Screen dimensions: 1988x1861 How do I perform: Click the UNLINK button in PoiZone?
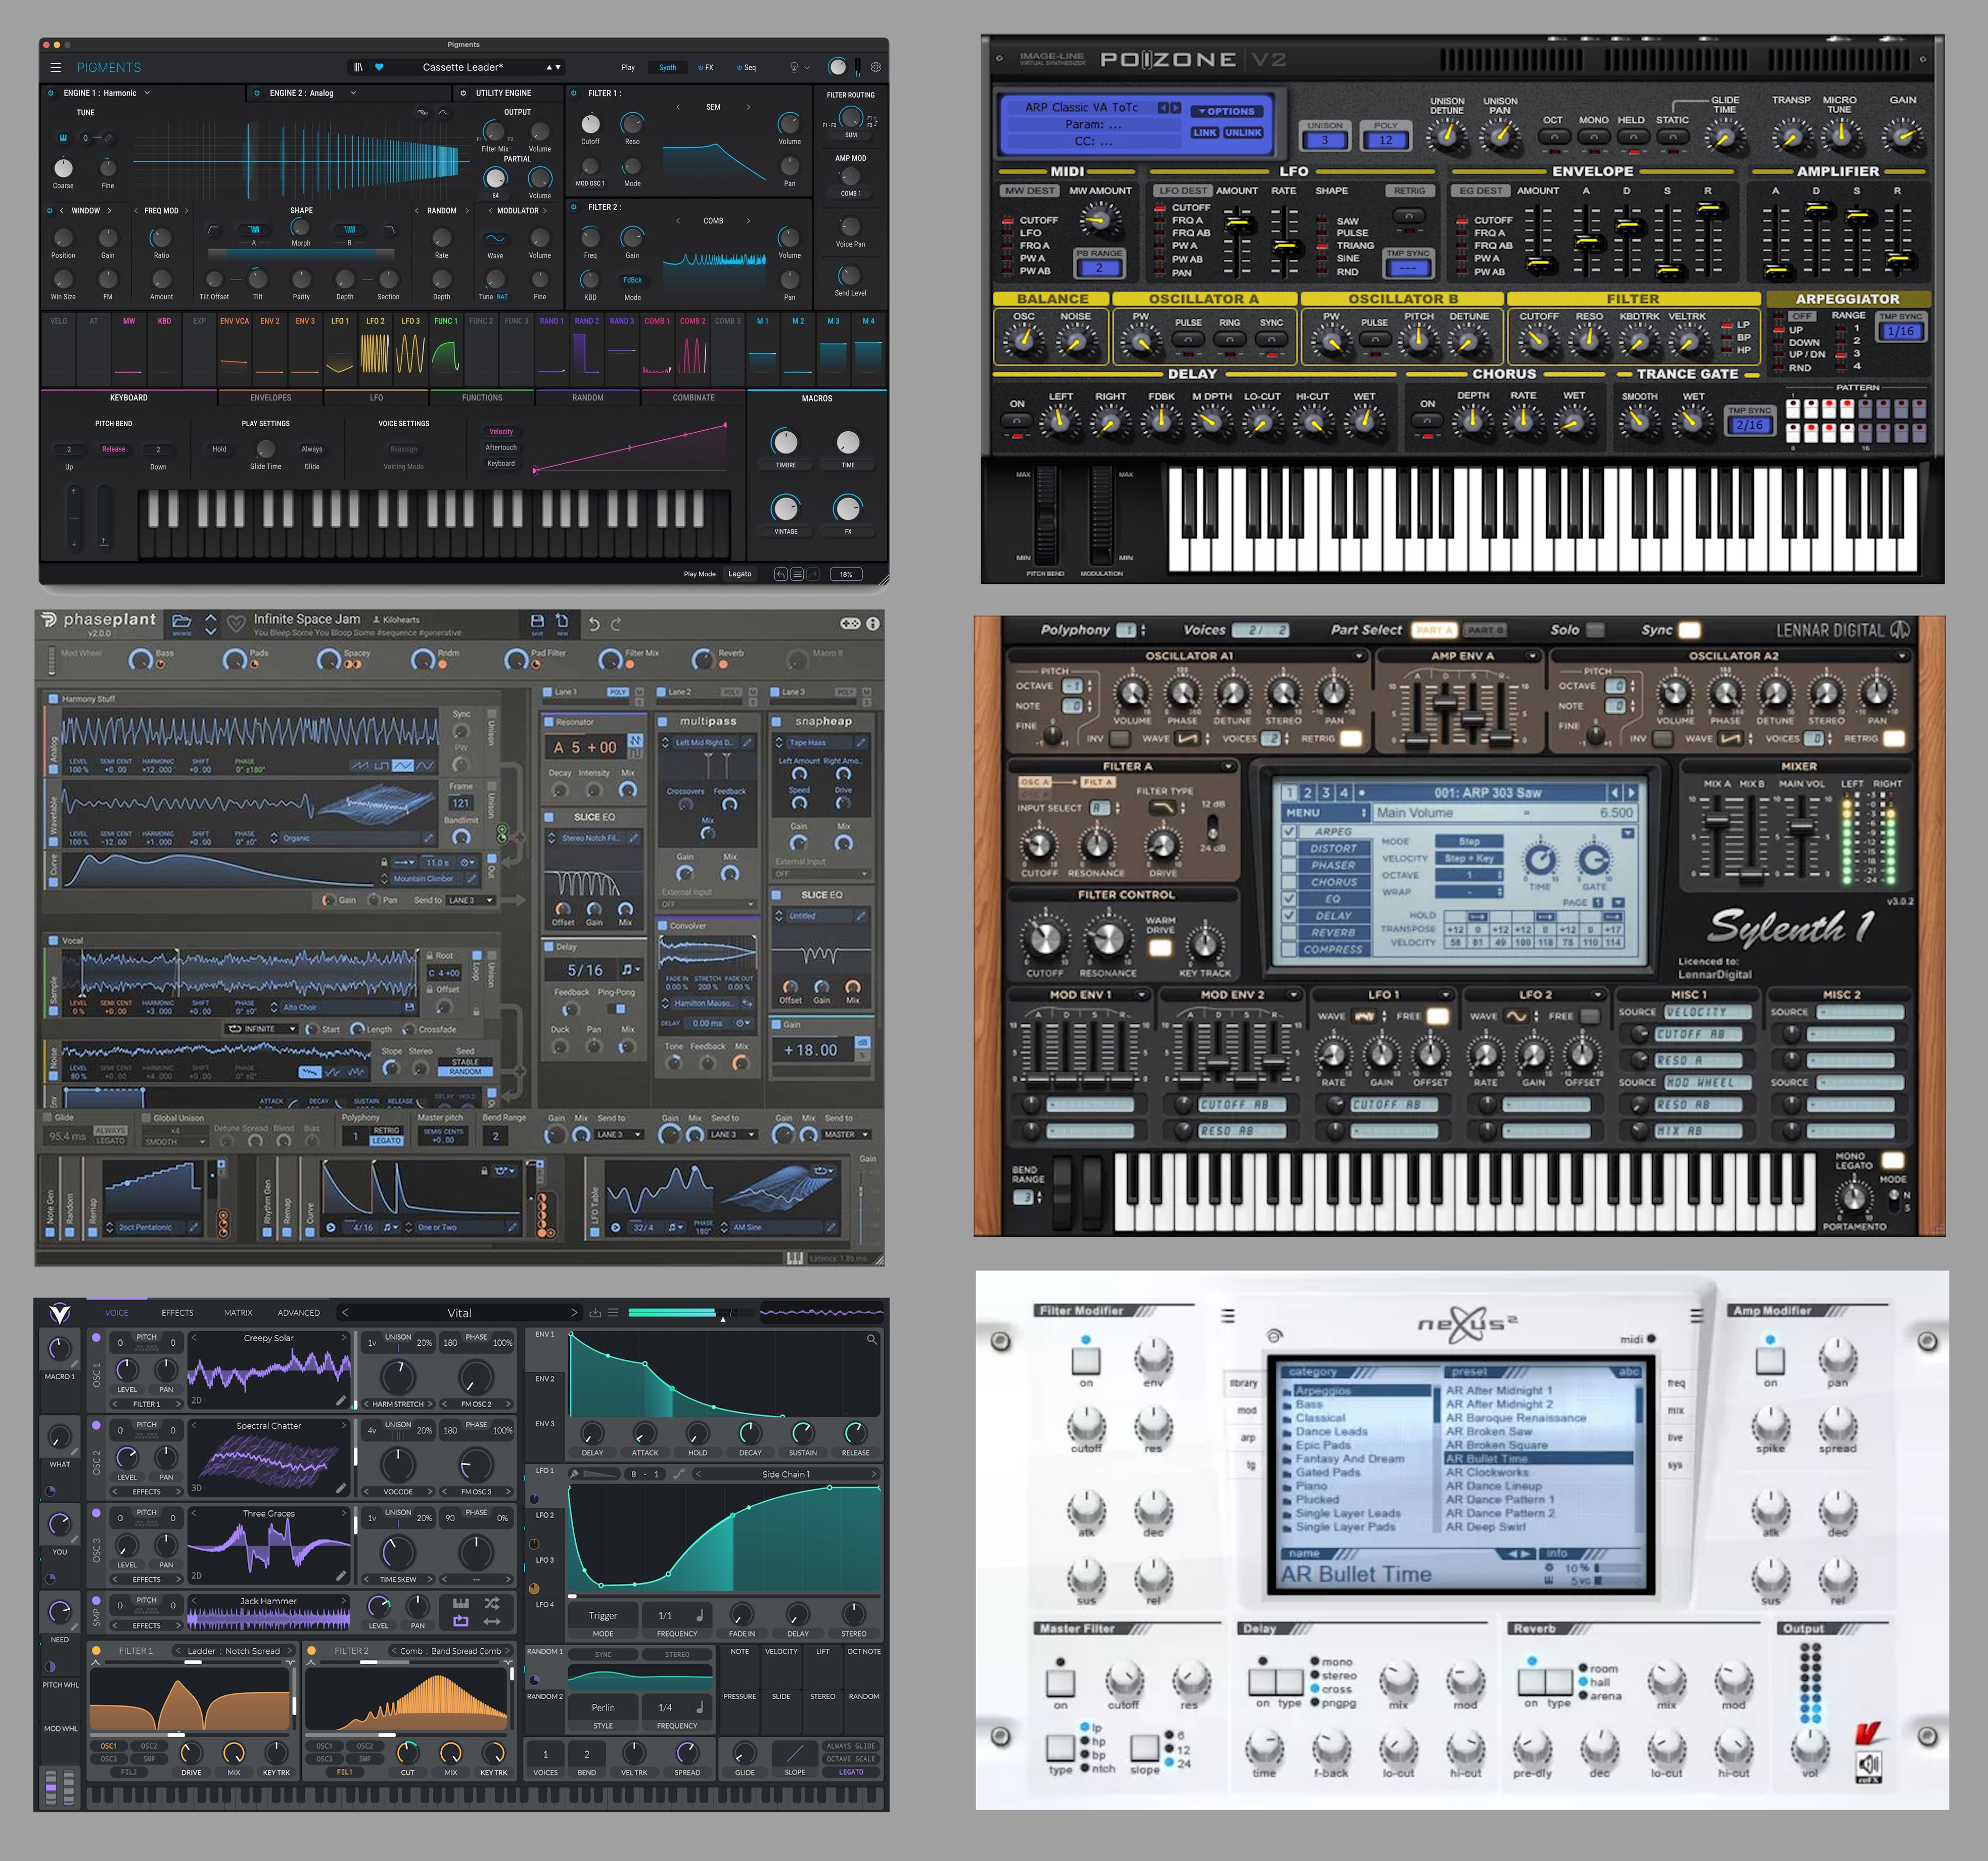(x=1244, y=132)
